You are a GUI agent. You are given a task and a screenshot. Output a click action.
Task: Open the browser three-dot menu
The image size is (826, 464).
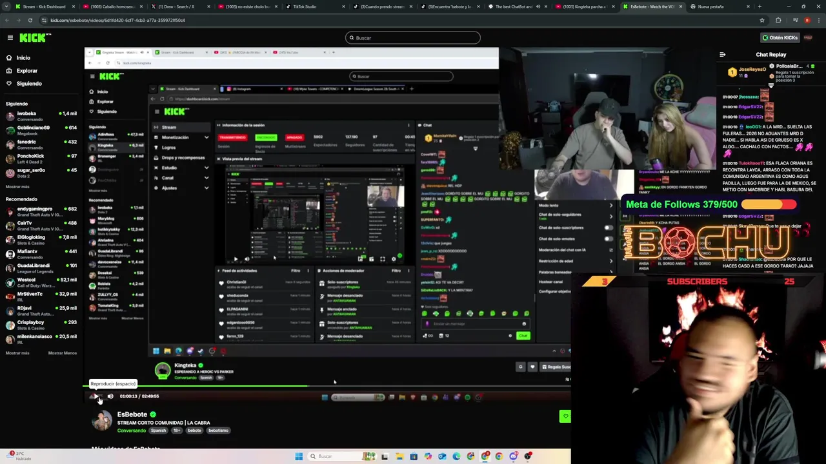pos(818,20)
